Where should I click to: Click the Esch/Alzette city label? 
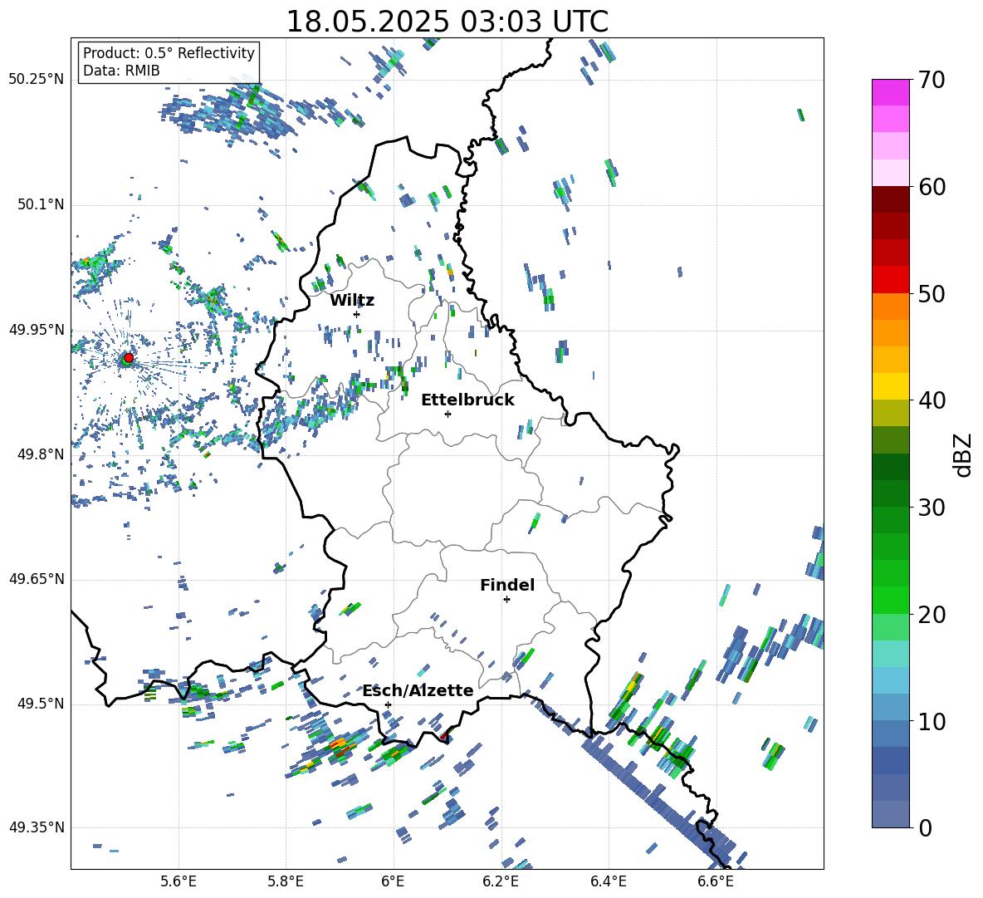418,690
